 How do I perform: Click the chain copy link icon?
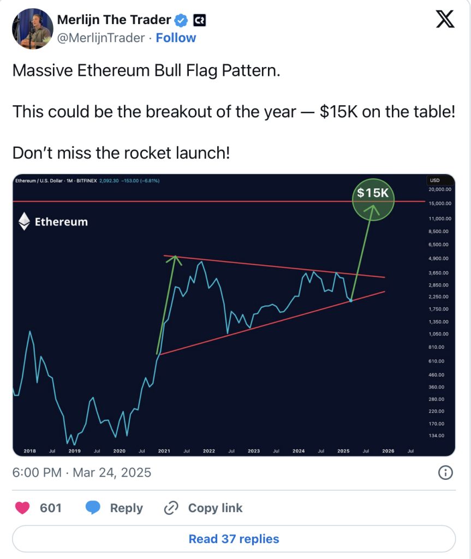(x=171, y=508)
